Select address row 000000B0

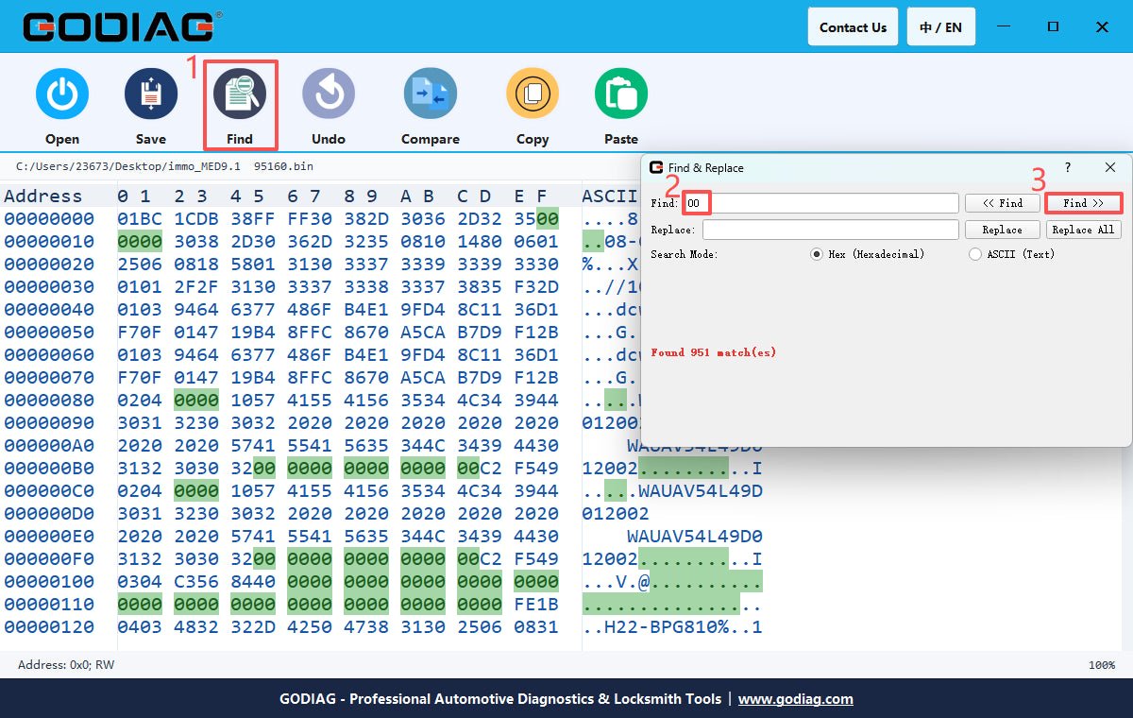click(49, 469)
